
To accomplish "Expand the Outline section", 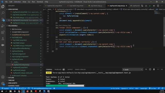I will point(11,78).
